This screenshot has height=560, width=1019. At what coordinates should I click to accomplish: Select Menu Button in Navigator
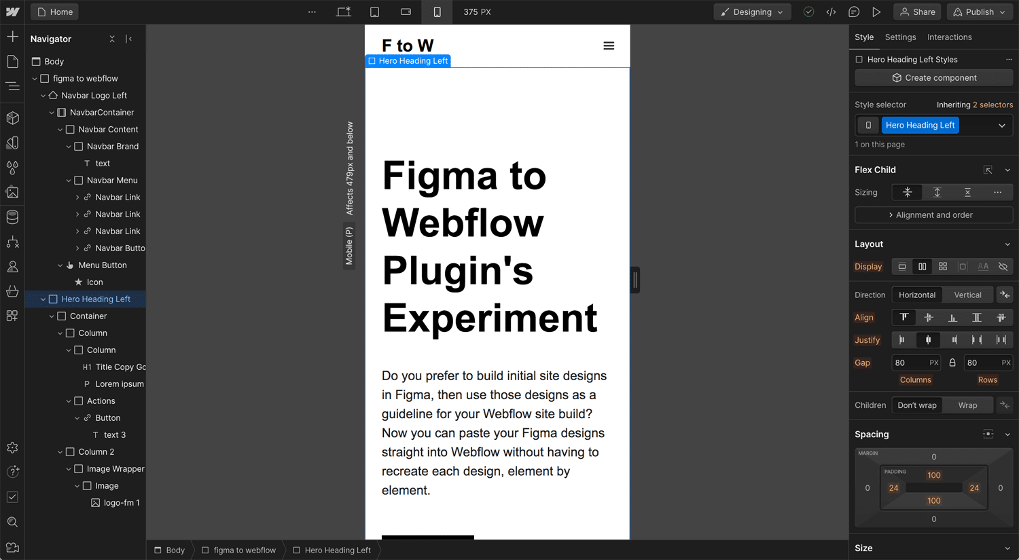click(103, 265)
